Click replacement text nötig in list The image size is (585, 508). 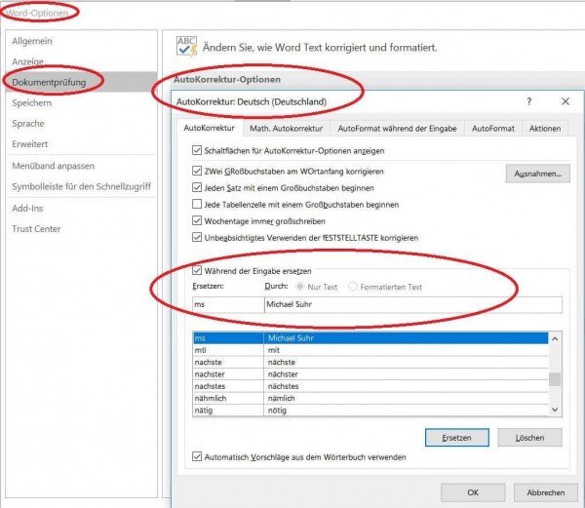277,410
